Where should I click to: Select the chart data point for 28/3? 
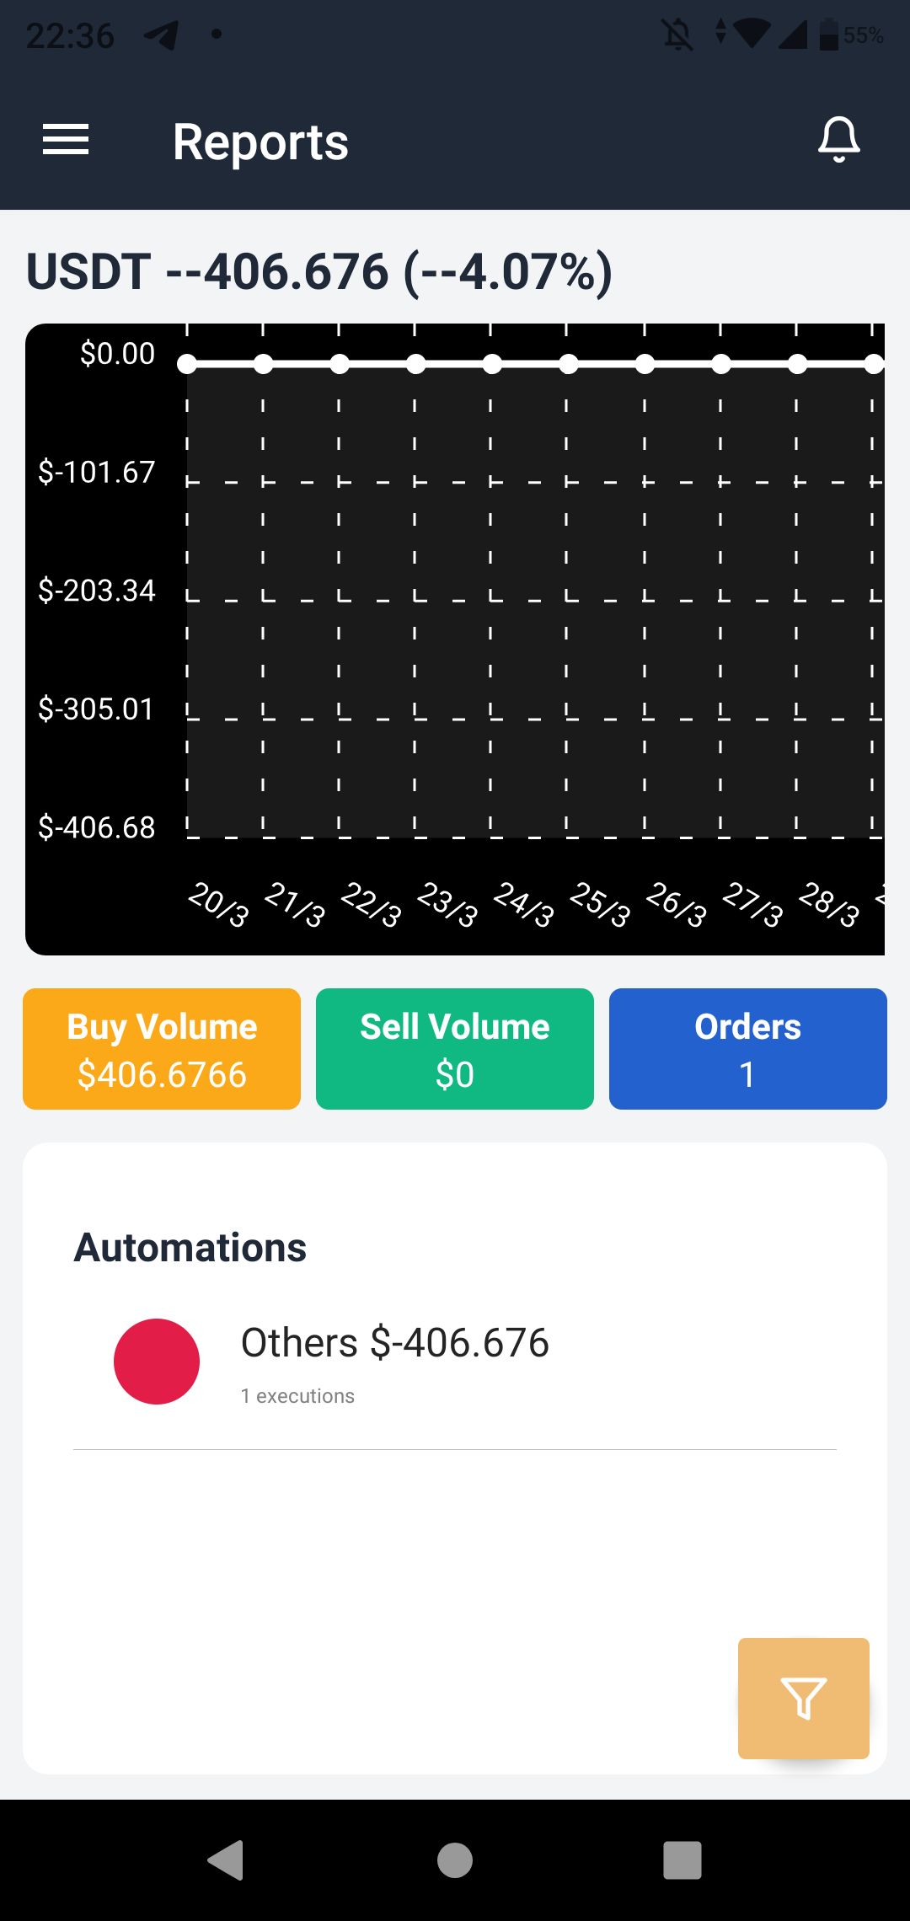click(x=797, y=364)
